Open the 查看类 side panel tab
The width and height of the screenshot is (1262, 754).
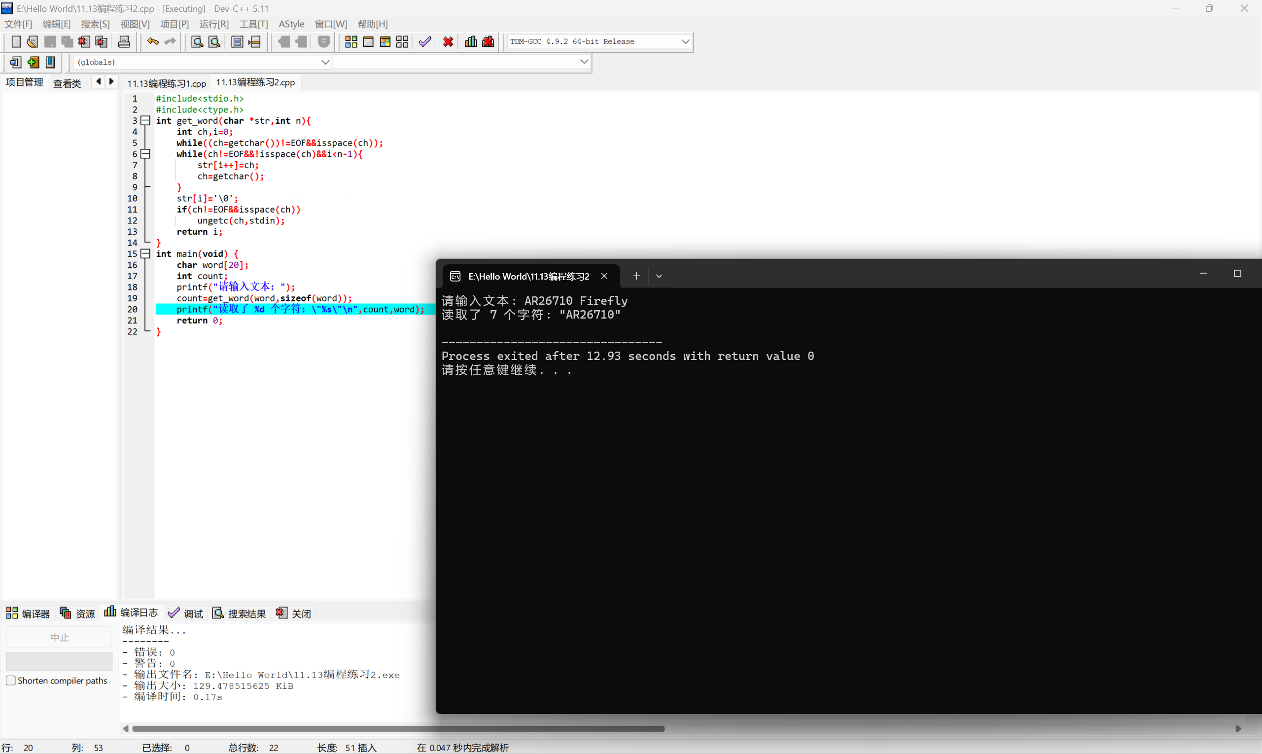67,83
